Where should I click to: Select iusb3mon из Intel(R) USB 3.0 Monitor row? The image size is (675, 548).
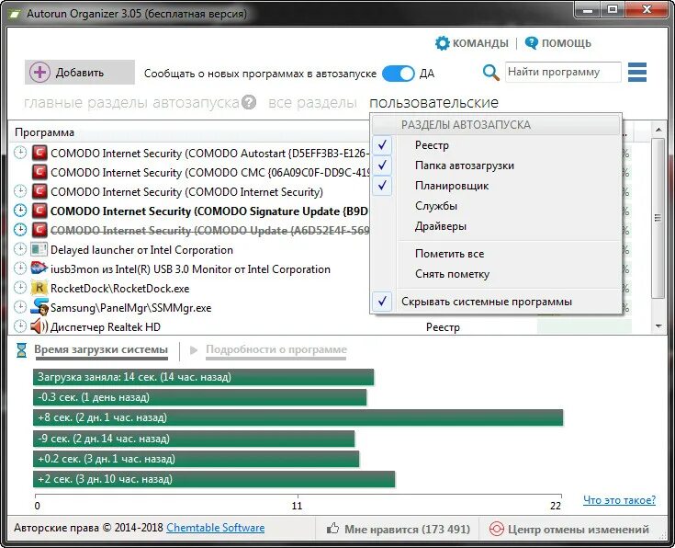coord(190,269)
